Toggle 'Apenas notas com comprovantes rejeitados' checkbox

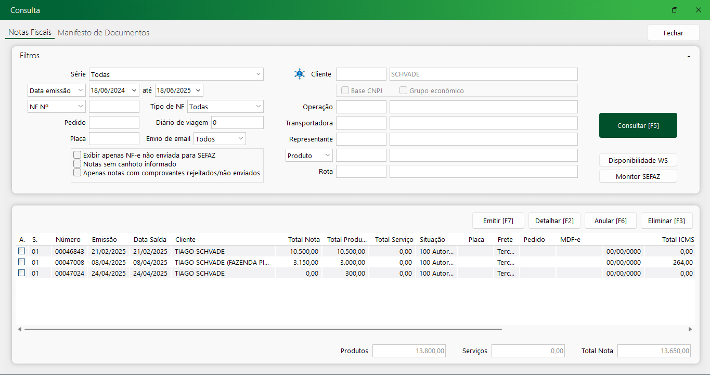pos(78,173)
